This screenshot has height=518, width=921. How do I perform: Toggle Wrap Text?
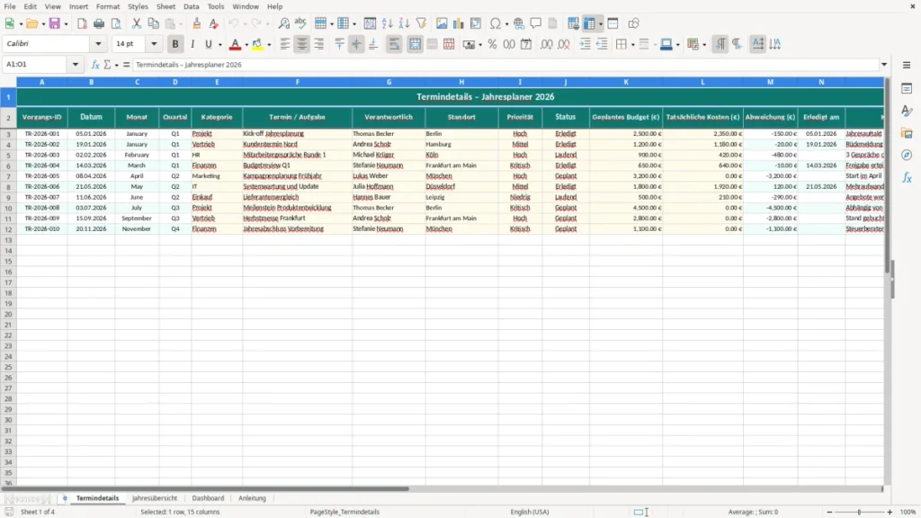[394, 44]
